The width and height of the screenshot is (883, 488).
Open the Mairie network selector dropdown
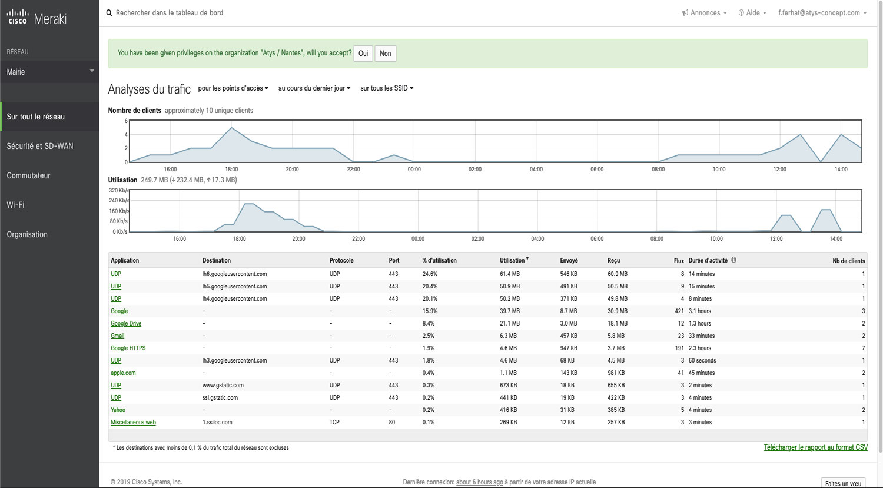point(49,72)
